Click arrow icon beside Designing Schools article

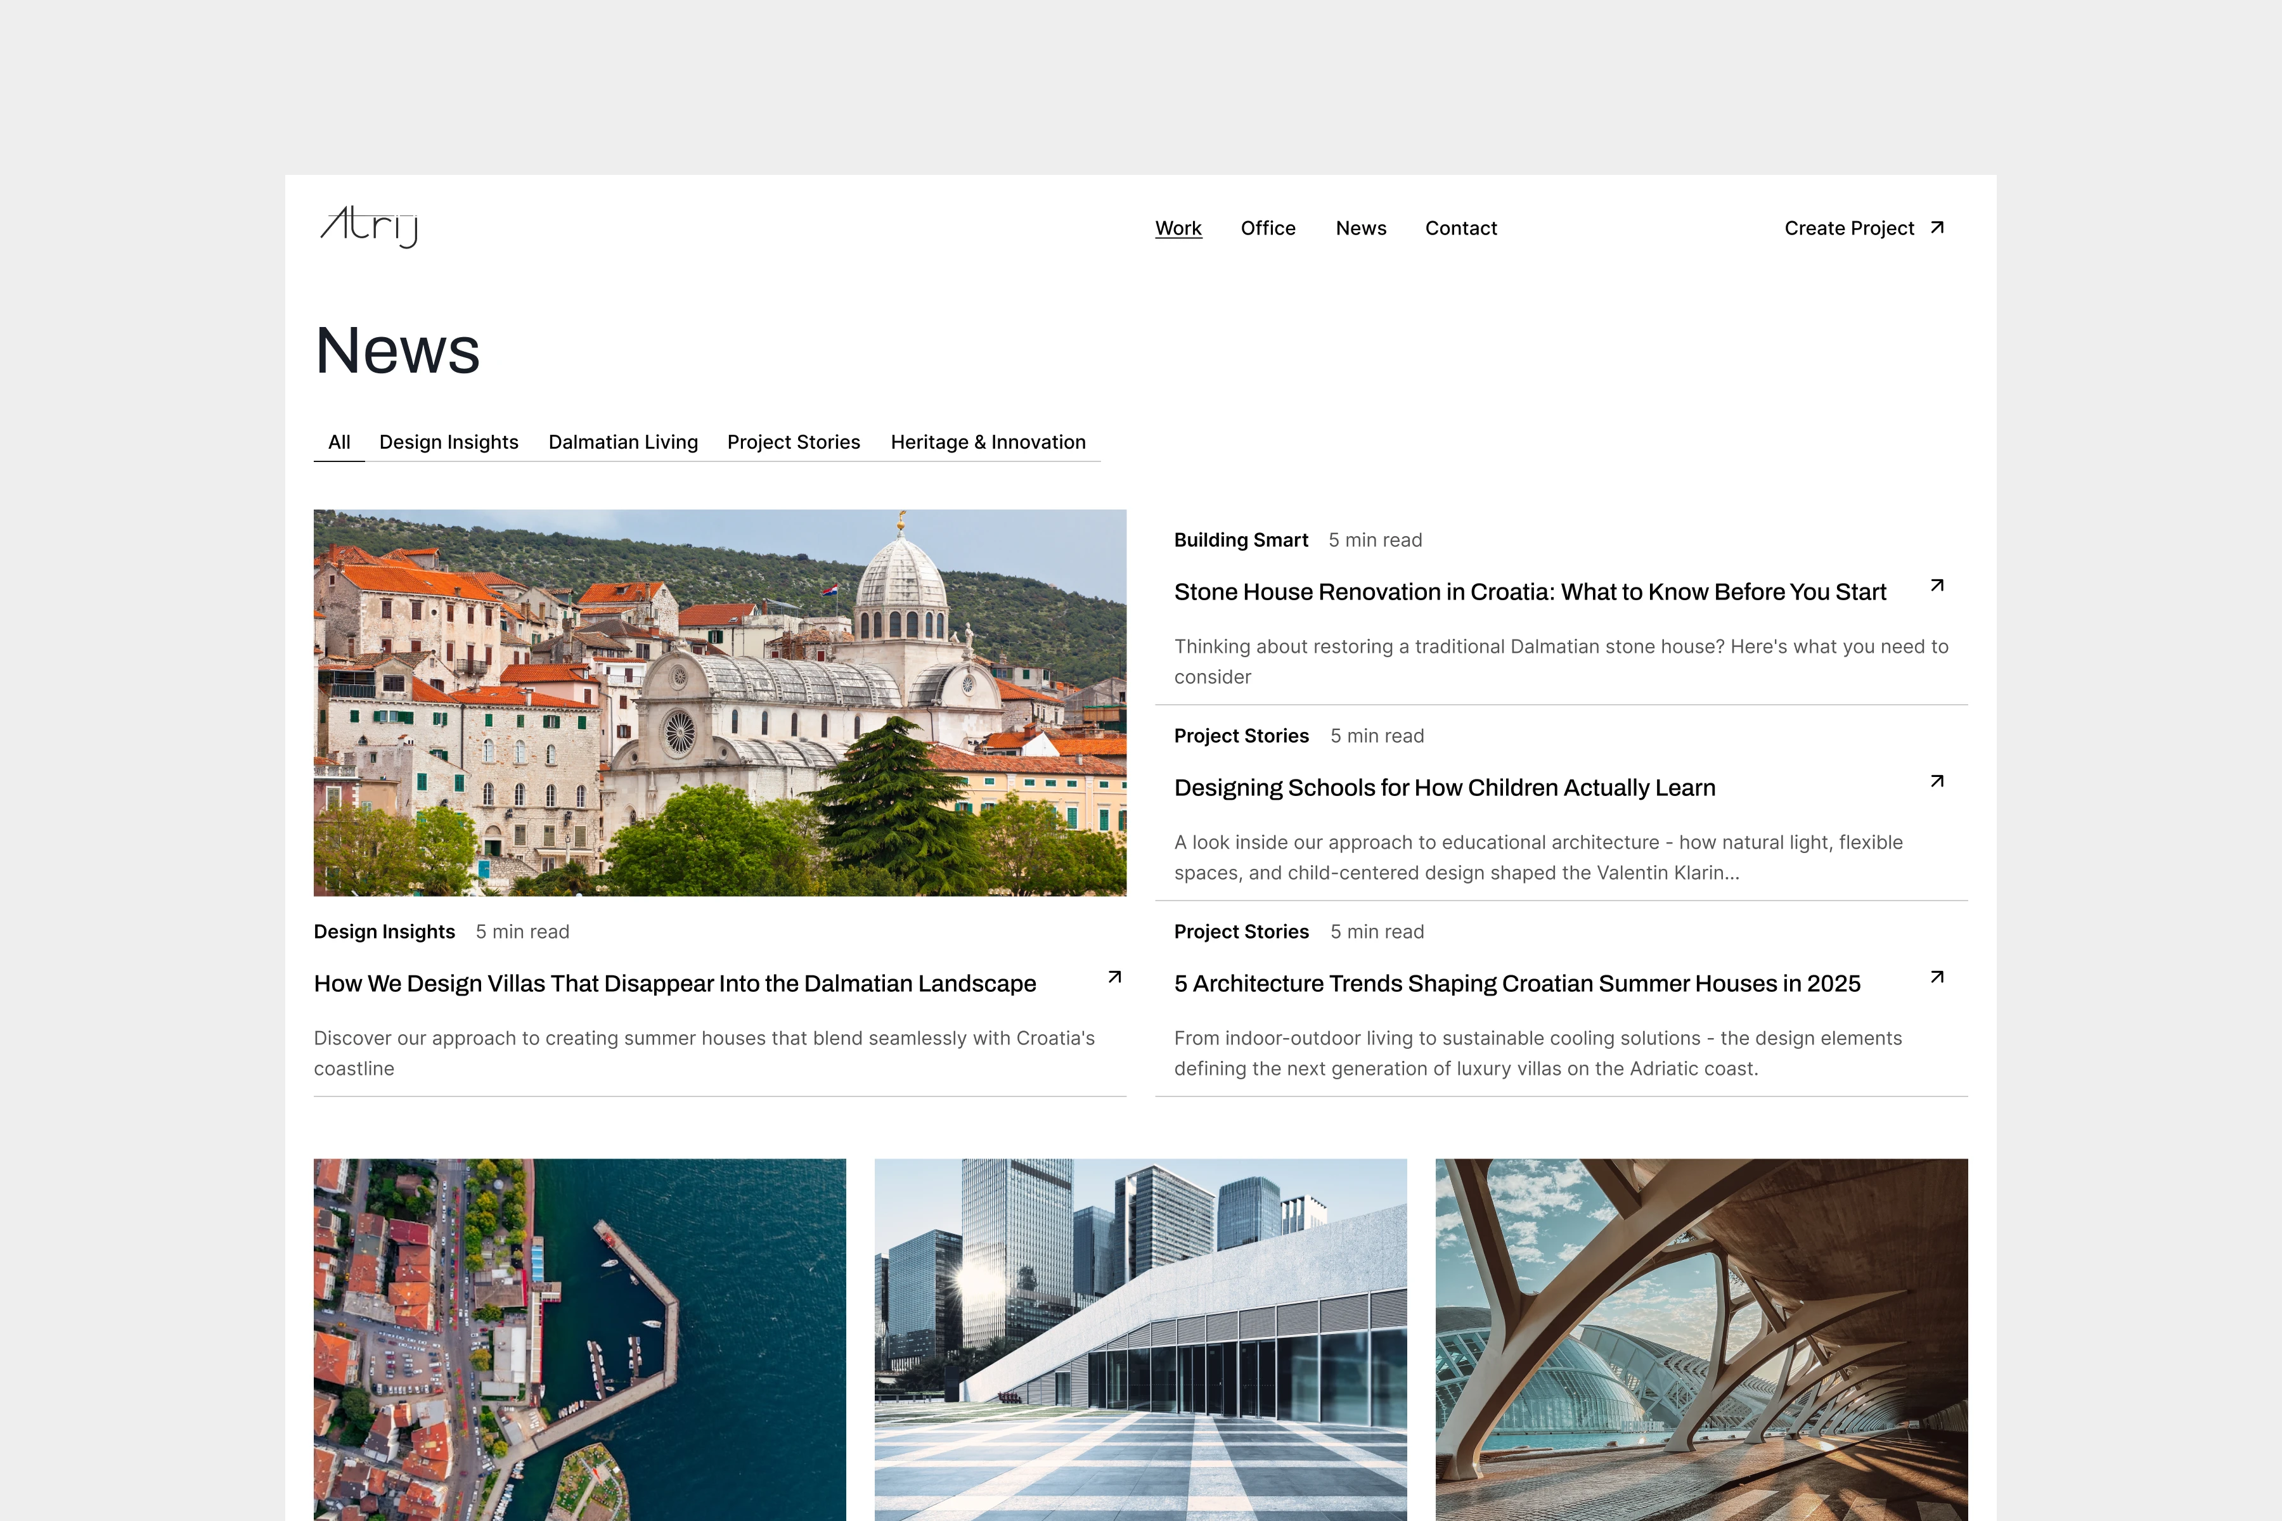[1937, 782]
